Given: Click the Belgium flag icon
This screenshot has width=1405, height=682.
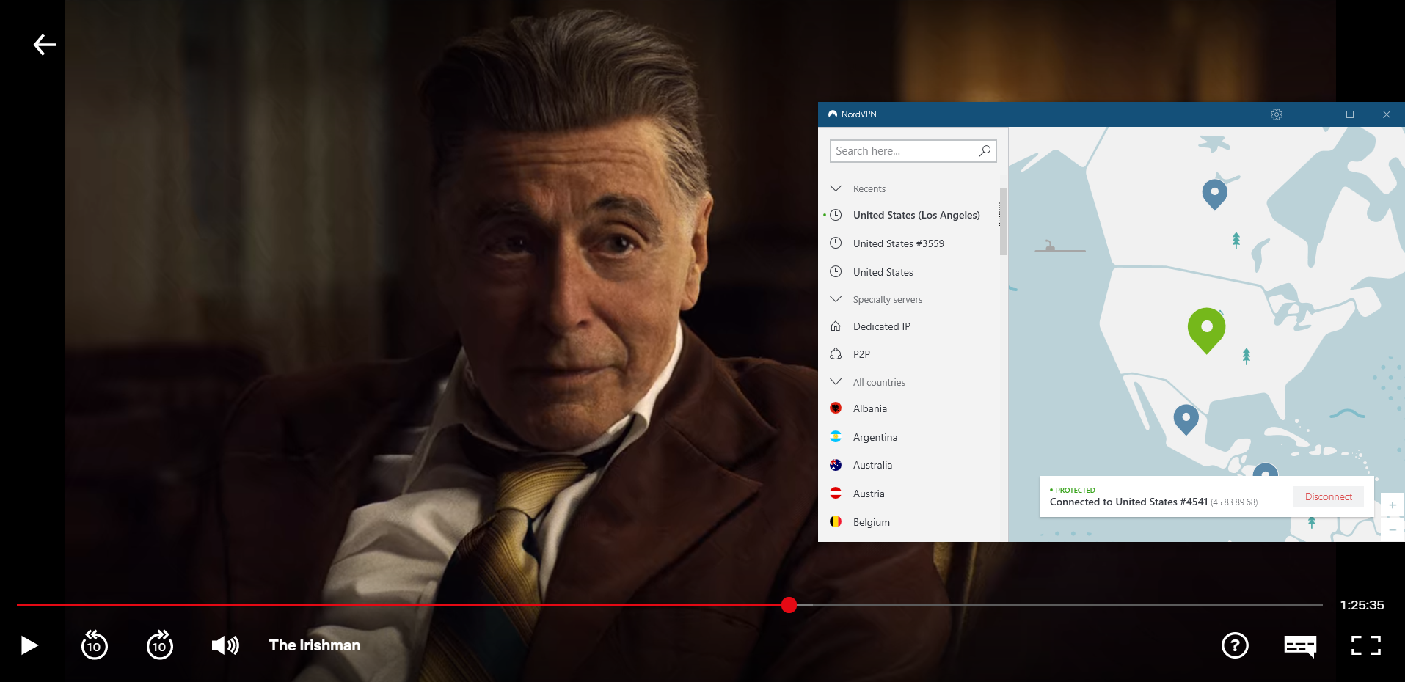Looking at the screenshot, I should pos(836,522).
